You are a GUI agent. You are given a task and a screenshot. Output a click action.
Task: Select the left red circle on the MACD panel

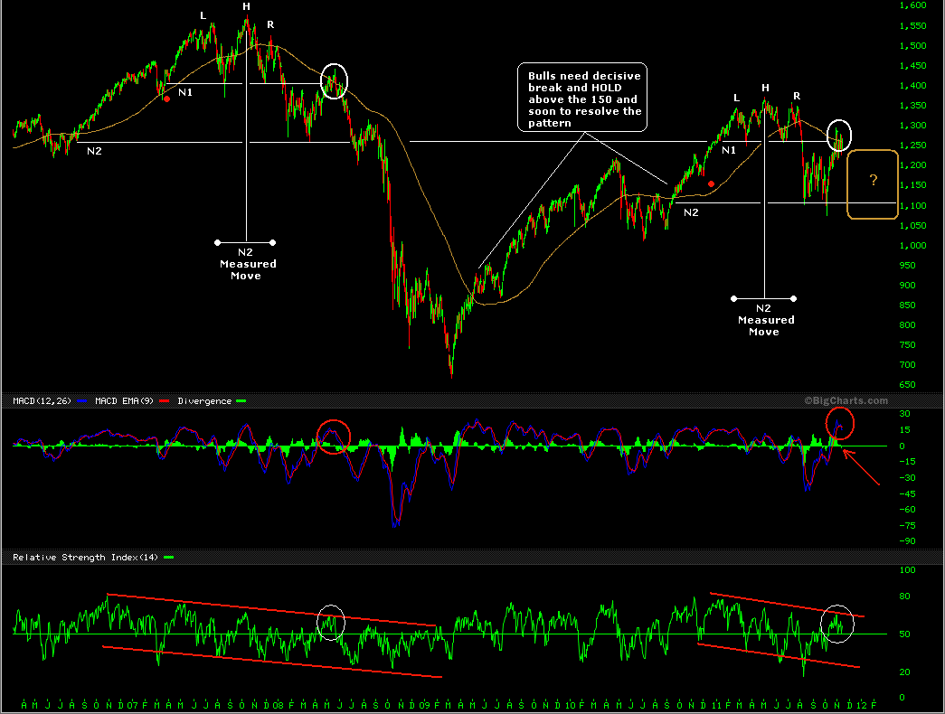(x=333, y=437)
